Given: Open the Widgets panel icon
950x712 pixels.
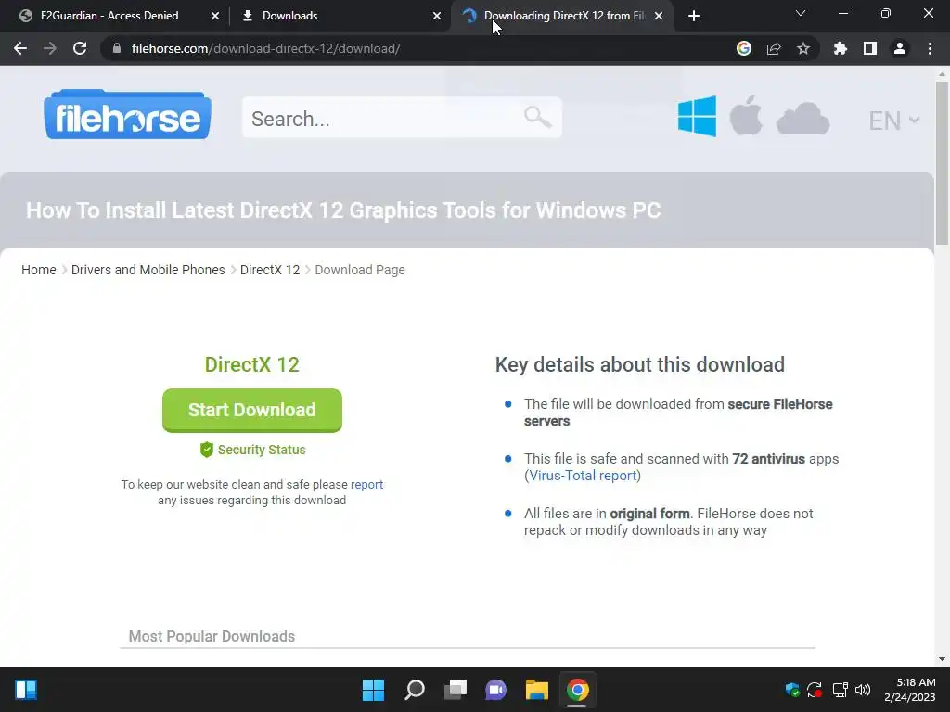Looking at the screenshot, I should pyautogui.click(x=26, y=690).
